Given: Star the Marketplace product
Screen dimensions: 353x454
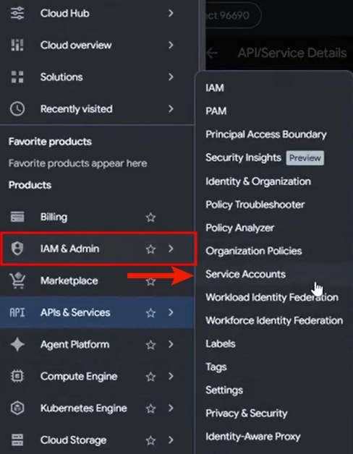Looking at the screenshot, I should click(x=150, y=280).
